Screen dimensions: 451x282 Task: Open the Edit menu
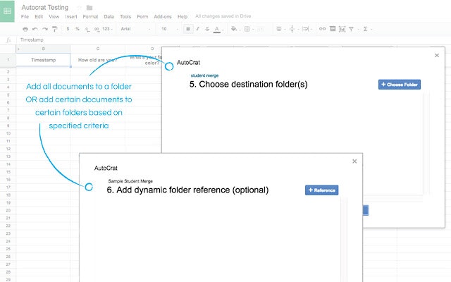click(39, 17)
